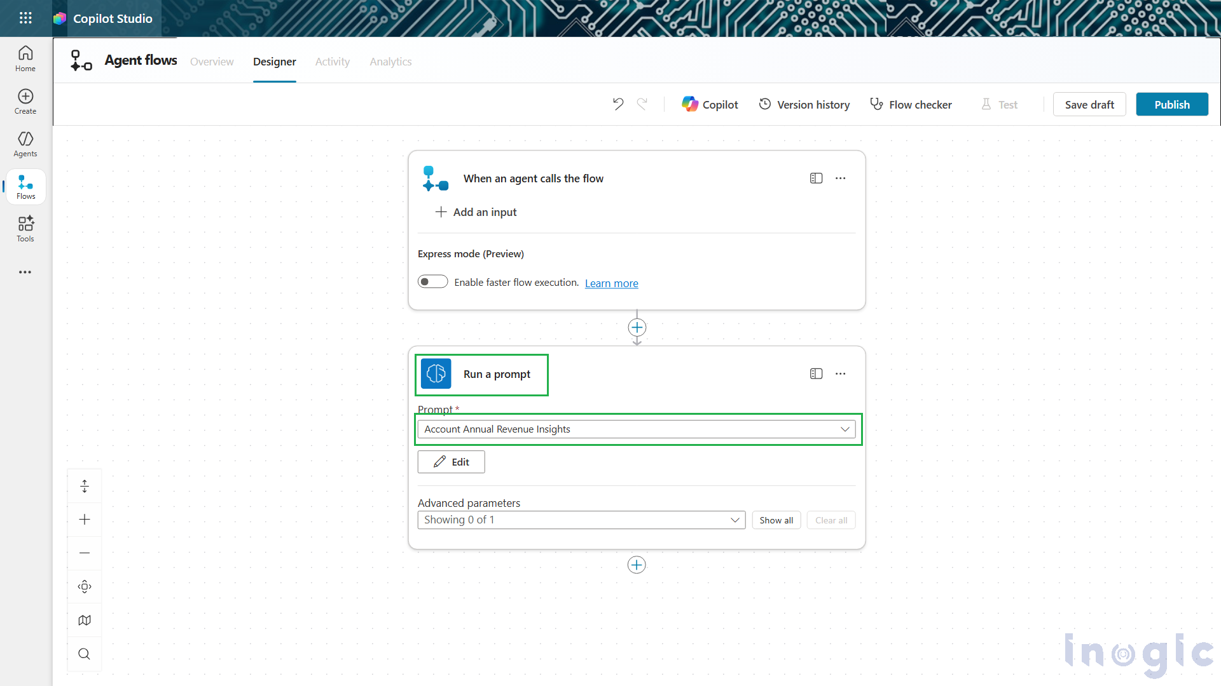Select the search icon in canvas controls
The width and height of the screenshot is (1221, 686).
pyautogui.click(x=84, y=653)
